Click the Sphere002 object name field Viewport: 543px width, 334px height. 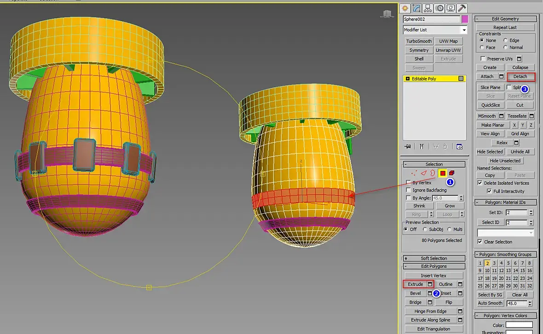pyautogui.click(x=431, y=19)
